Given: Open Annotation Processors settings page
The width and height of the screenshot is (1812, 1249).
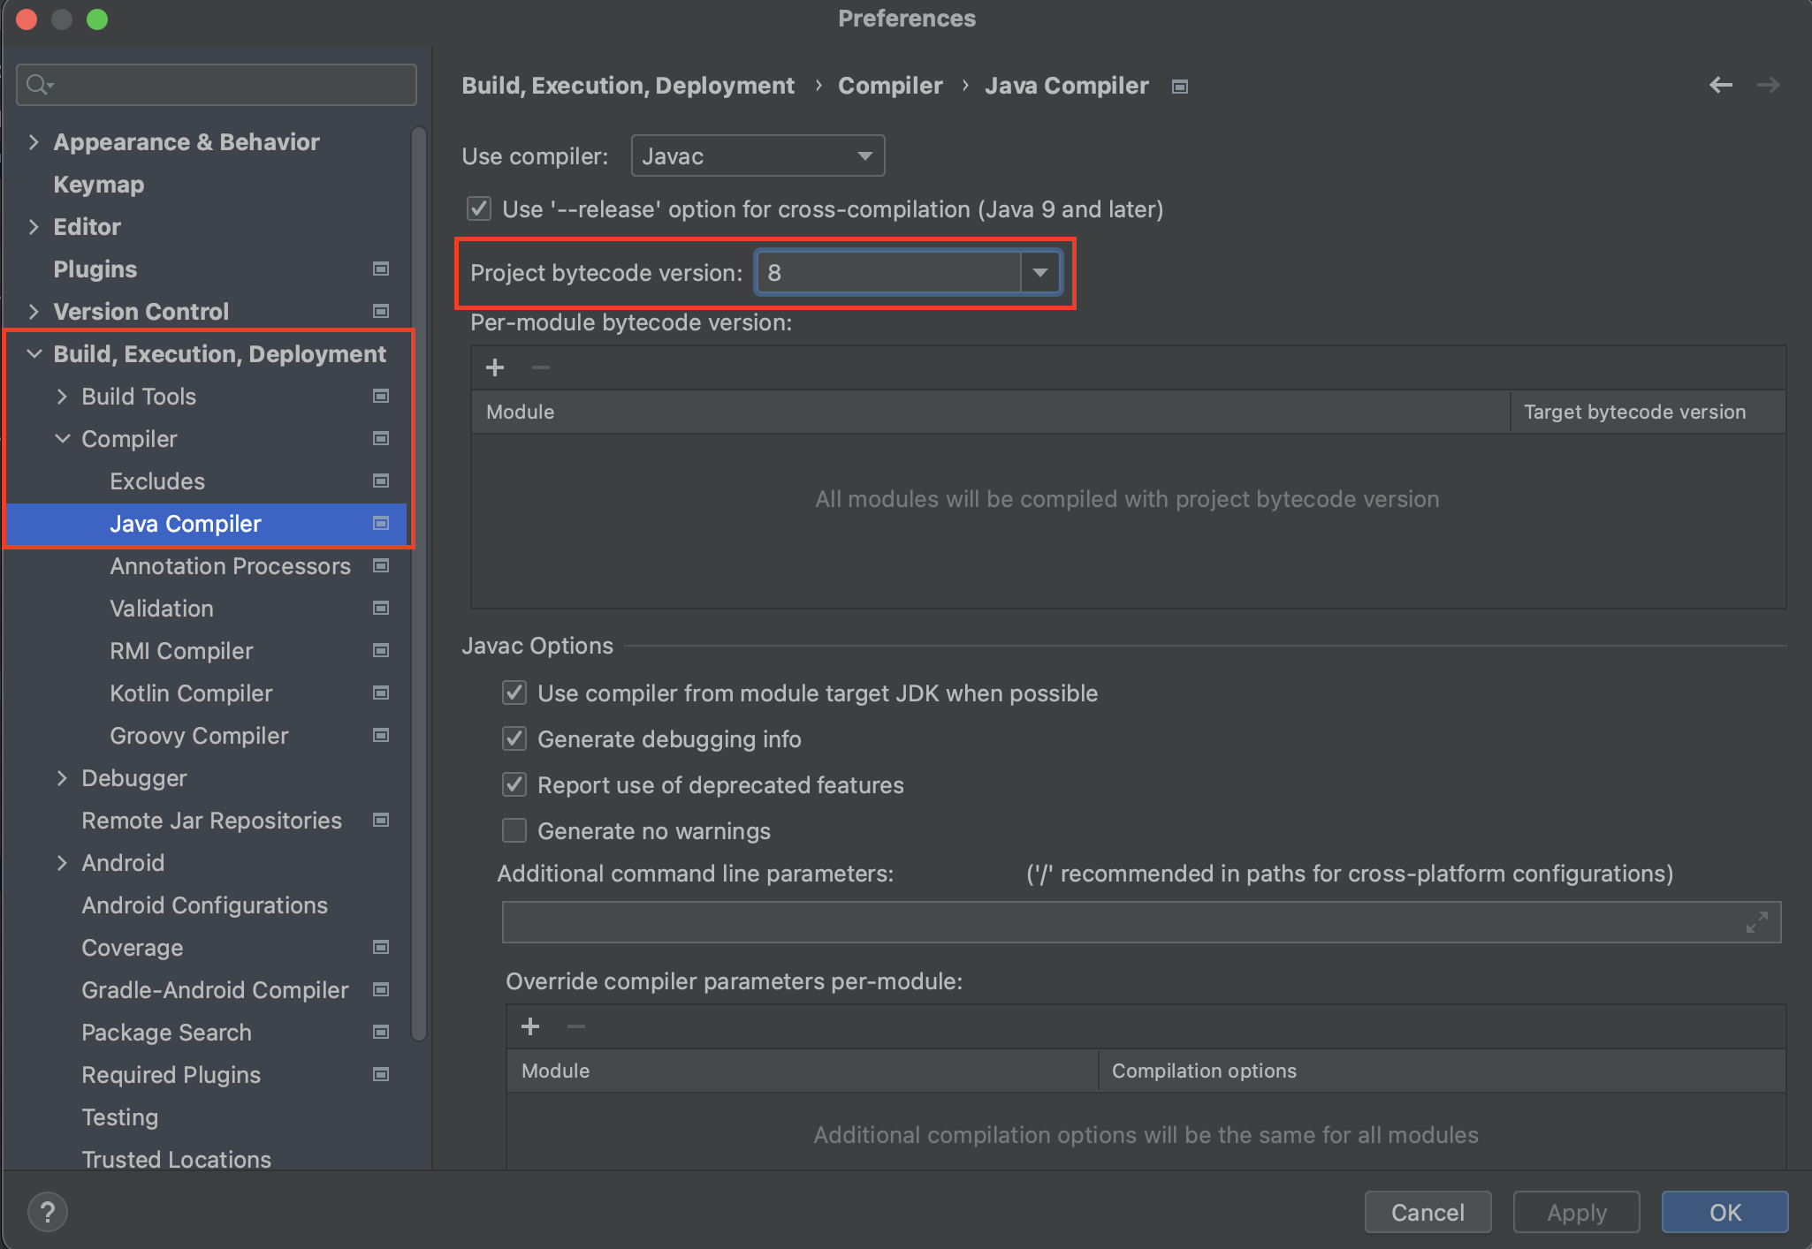Looking at the screenshot, I should tap(230, 566).
